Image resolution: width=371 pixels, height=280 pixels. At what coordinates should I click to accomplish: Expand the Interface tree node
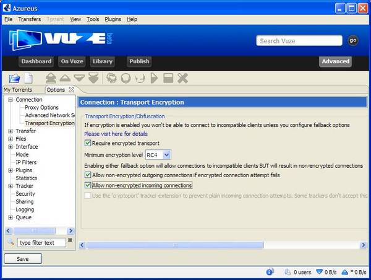10,147
